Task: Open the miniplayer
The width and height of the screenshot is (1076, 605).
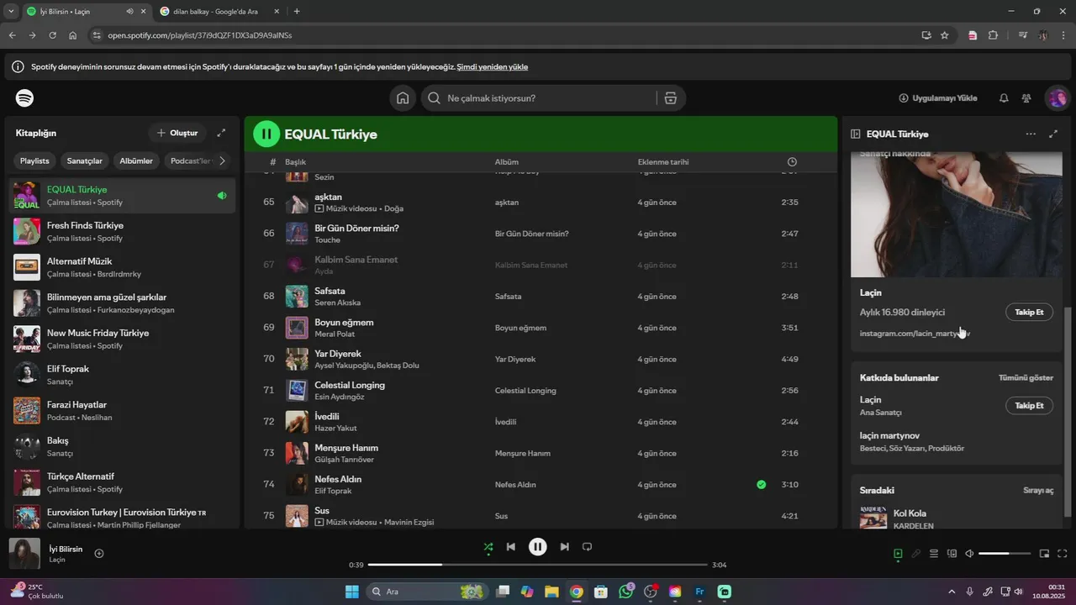Action: coord(1044,554)
